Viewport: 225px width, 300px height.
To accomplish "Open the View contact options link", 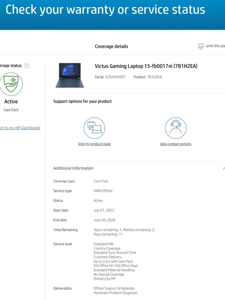I will 175,144.
